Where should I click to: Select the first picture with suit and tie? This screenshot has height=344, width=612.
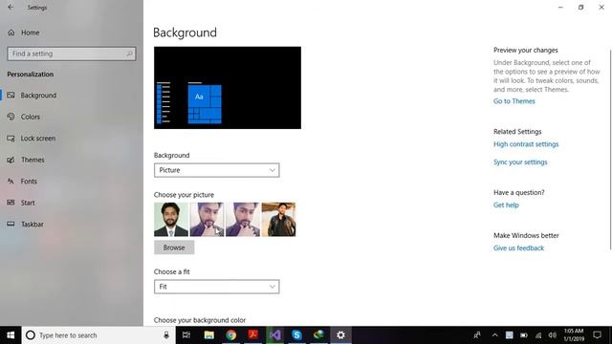point(171,219)
